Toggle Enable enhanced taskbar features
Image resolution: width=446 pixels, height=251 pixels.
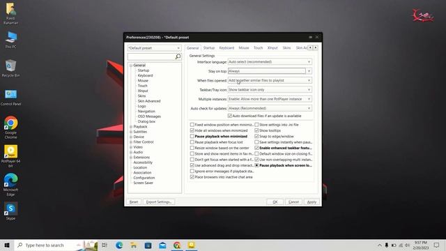[x=256, y=148]
